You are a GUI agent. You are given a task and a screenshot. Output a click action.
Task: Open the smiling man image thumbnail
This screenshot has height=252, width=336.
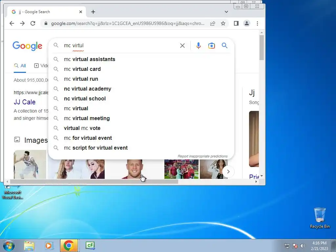coord(134,169)
